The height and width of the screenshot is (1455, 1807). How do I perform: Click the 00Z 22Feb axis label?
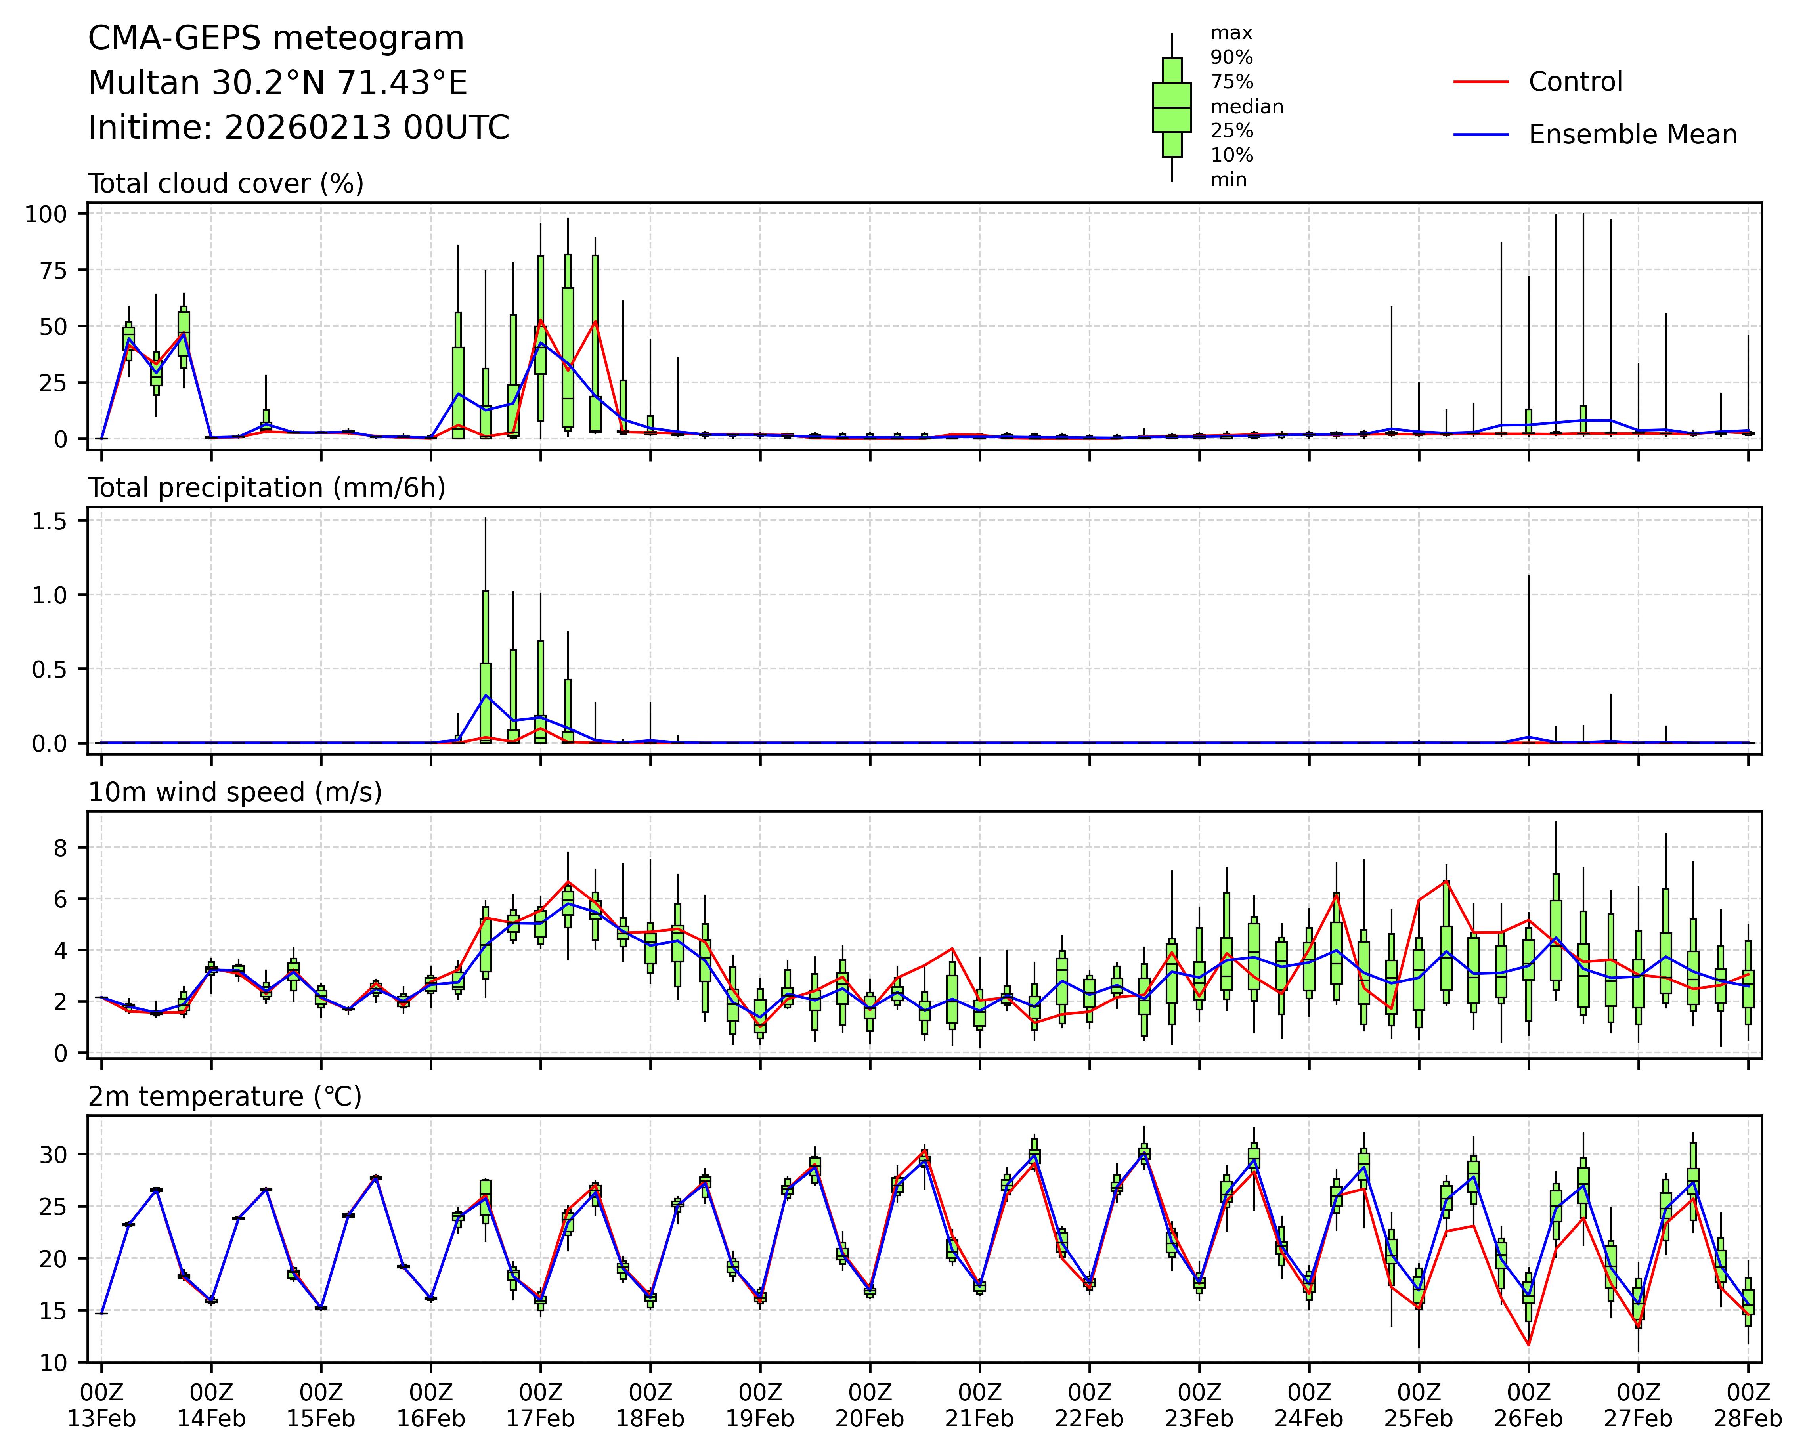(x=1089, y=1405)
